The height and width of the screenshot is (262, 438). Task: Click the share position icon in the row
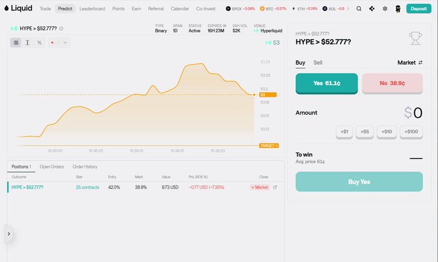click(x=275, y=187)
